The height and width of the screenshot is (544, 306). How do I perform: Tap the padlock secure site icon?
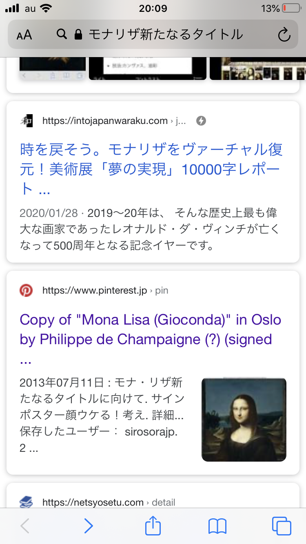click(x=78, y=35)
